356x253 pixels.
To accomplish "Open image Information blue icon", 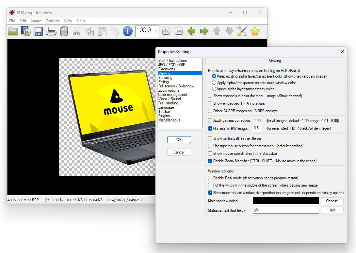I will point(128,31).
